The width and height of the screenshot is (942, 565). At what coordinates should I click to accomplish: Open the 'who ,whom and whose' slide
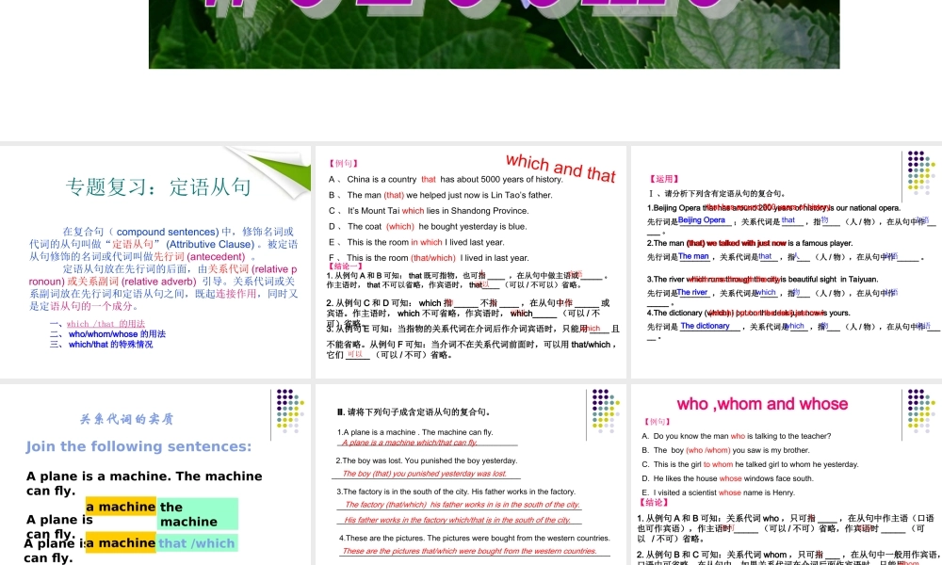(x=787, y=475)
